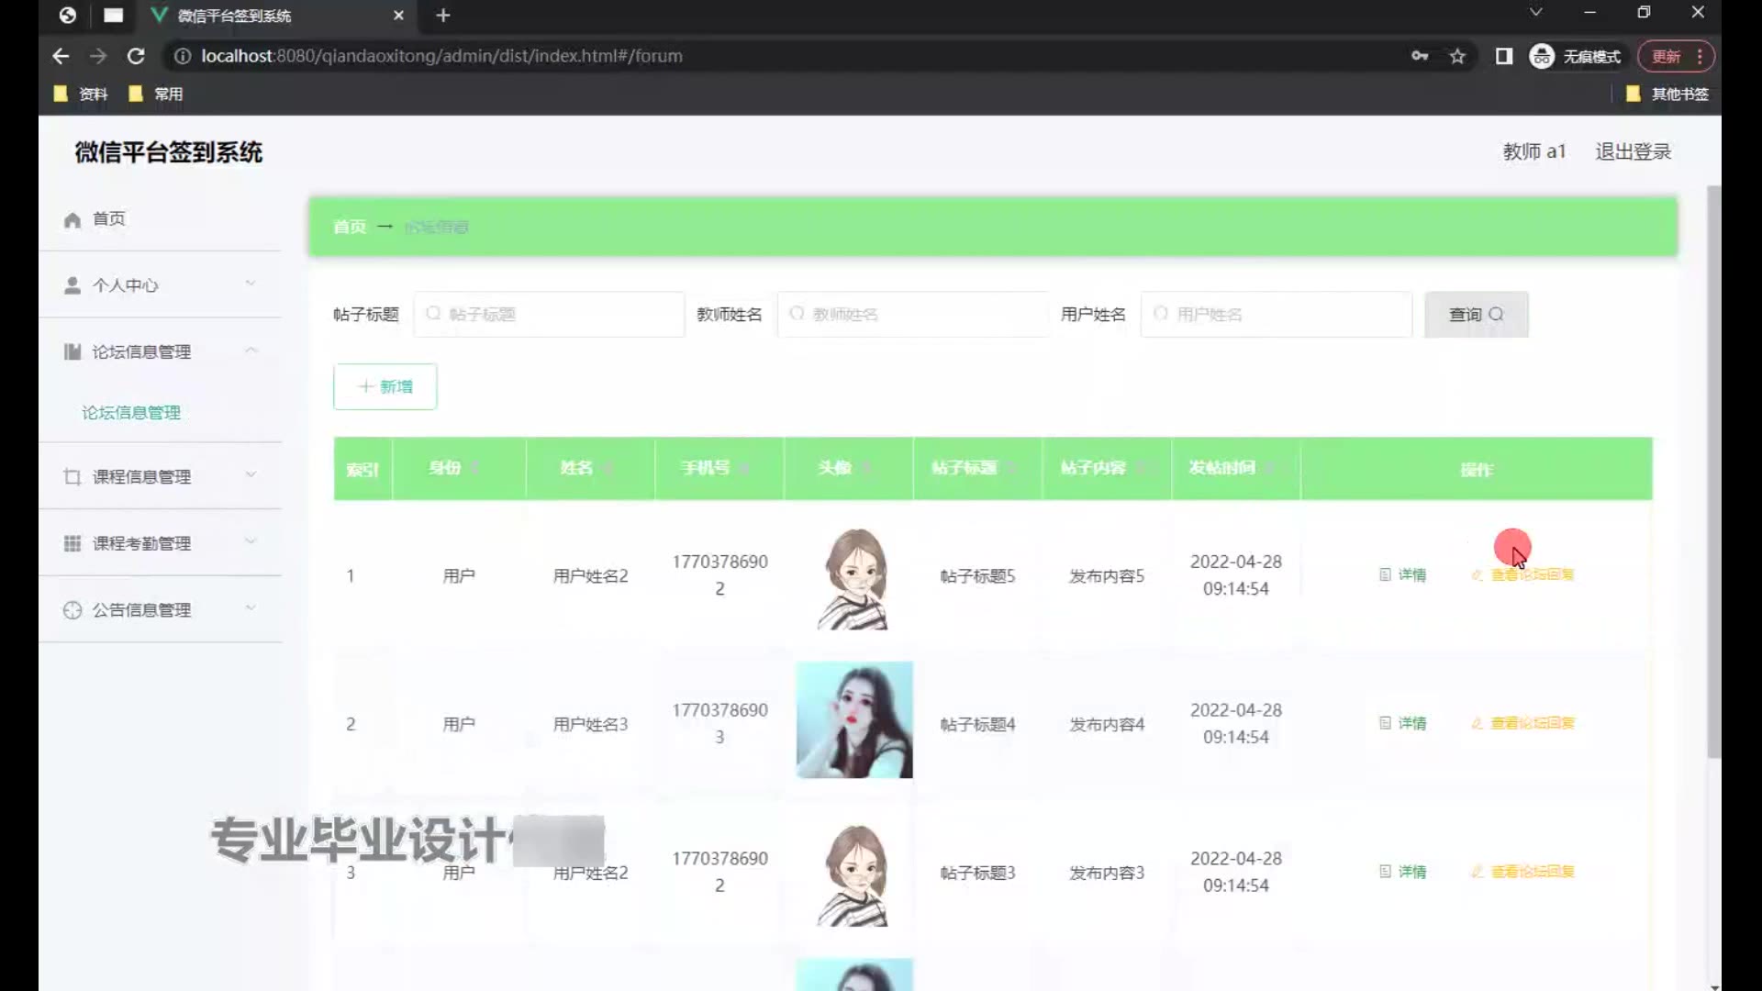1762x991 pixels.
Task: Click the browser side panel icon
Action: tap(1503, 56)
